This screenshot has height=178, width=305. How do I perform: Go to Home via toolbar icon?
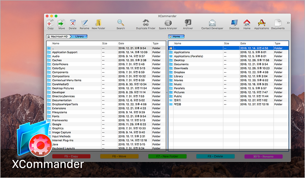pyautogui.click(x=247, y=23)
